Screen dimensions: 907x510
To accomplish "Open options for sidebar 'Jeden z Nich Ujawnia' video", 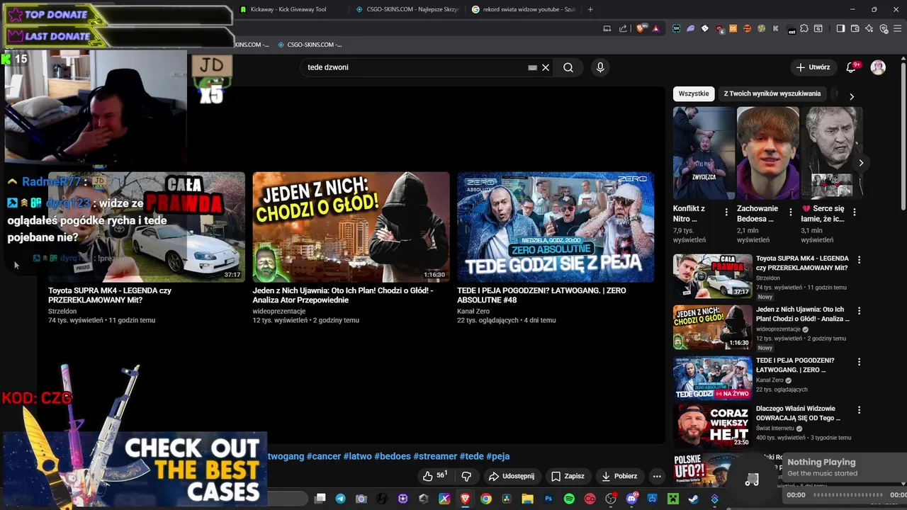I will [x=859, y=311].
